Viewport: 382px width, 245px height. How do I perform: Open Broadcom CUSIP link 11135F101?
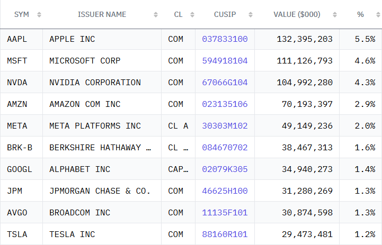point(225,213)
